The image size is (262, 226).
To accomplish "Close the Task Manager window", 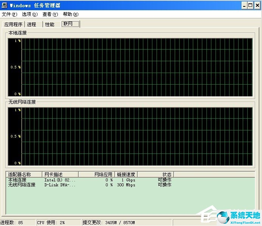I will coord(257,6).
